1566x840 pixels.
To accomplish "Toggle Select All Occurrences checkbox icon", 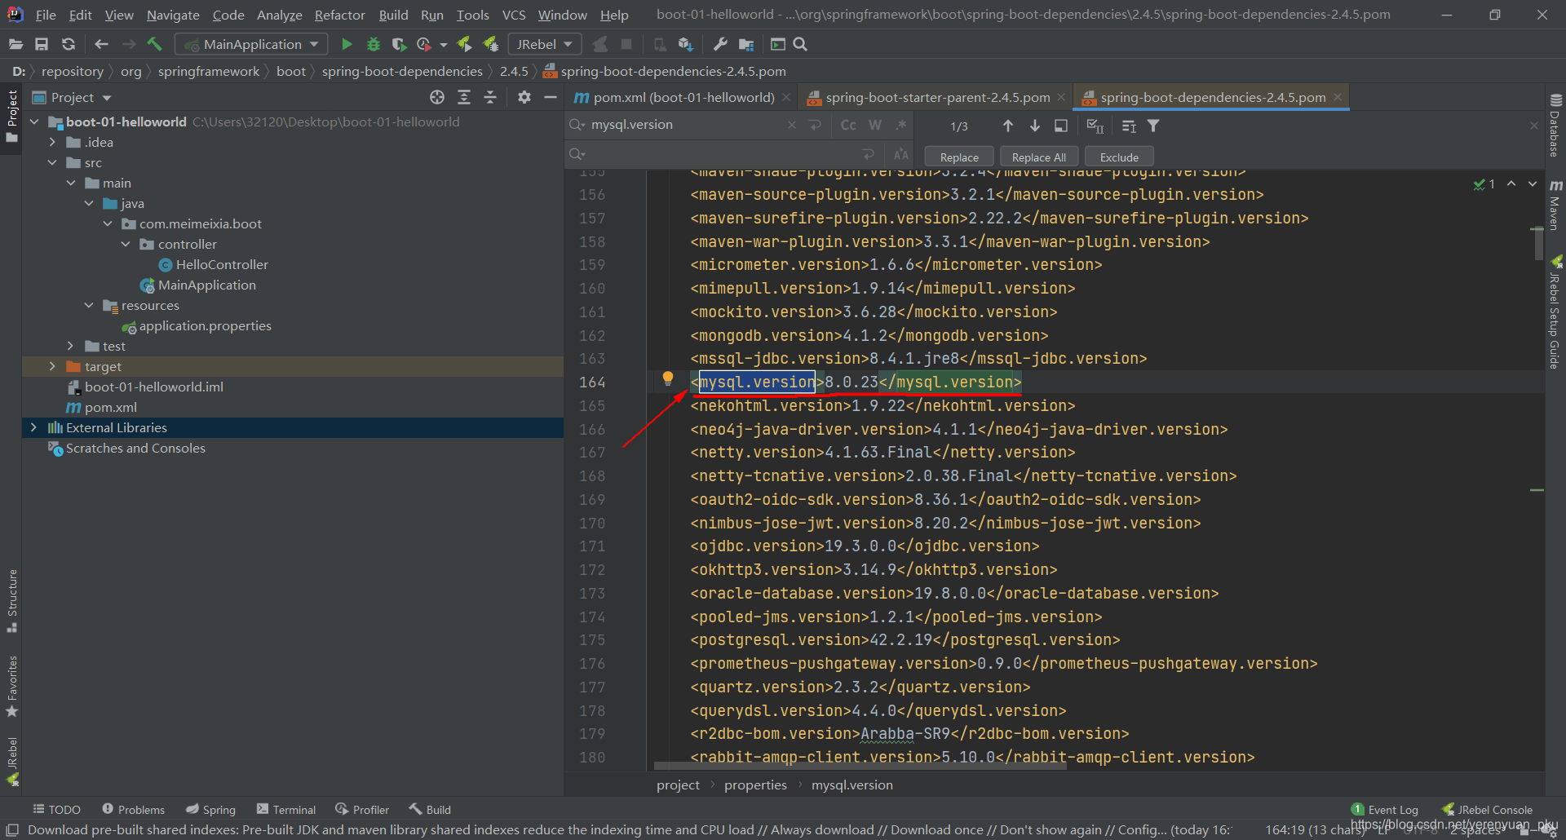I will tap(1095, 126).
